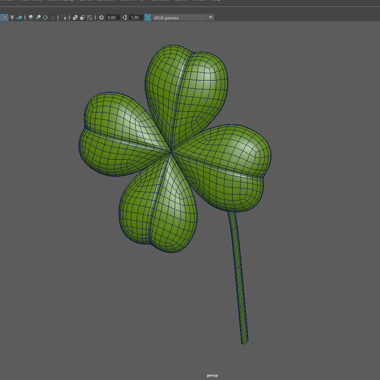This screenshot has height=380, width=380.
Task: Toggle Depth of Field dark square icon
Action: tap(52, 17)
